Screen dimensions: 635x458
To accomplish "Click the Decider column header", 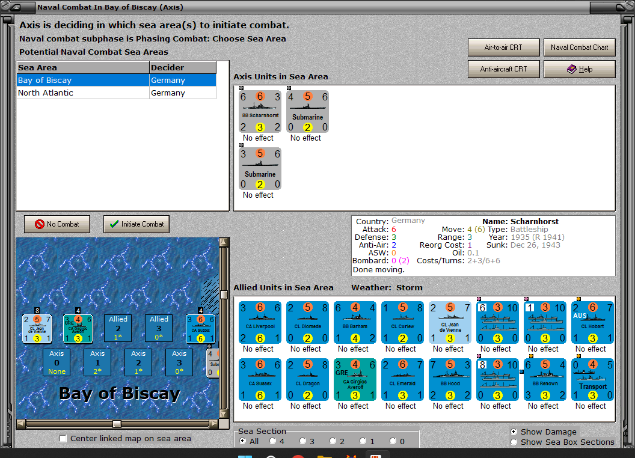I will [x=183, y=68].
